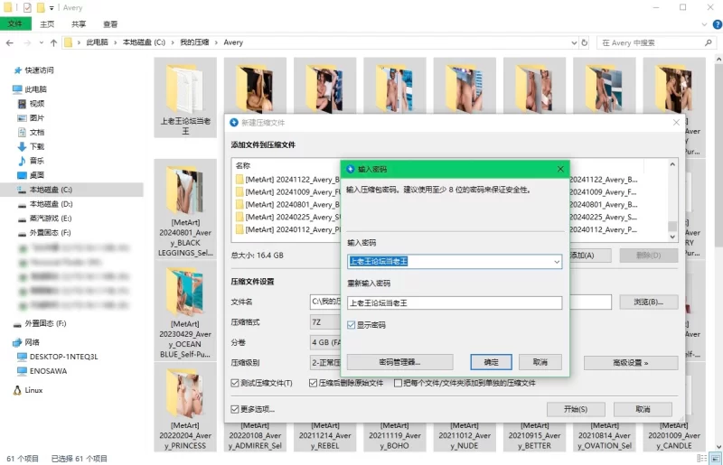
Task: Open the 下载 folder in sidebar
Action: [37, 146]
